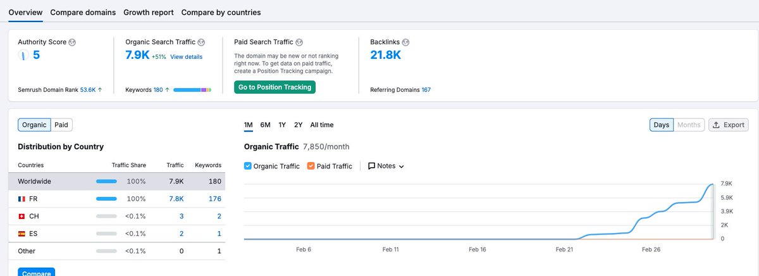Click the globe icon beside Backlinks
759x276 pixels.
click(405, 42)
